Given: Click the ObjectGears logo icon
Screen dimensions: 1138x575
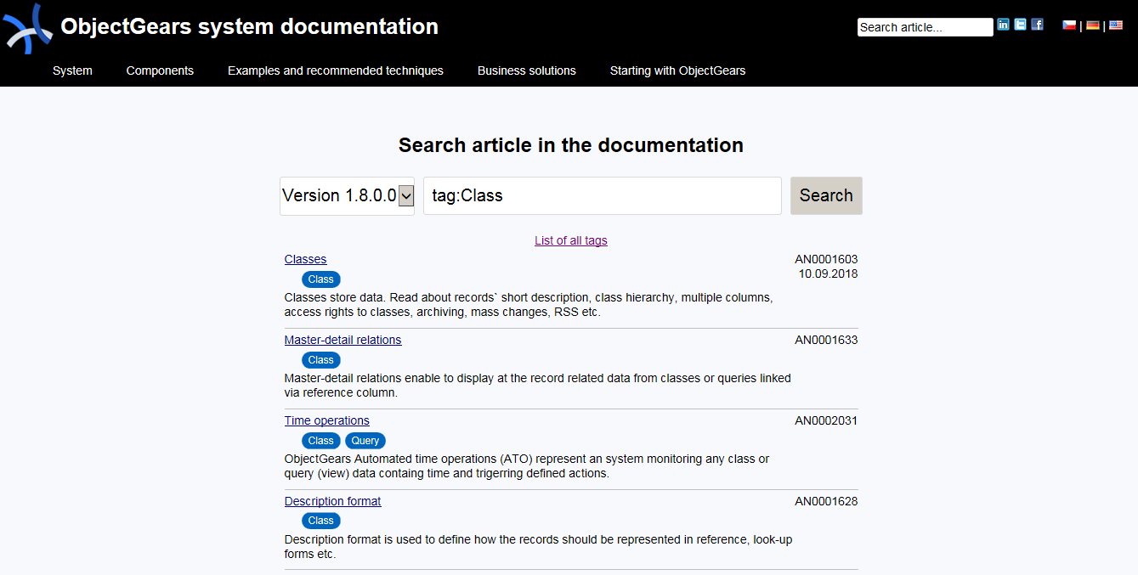Looking at the screenshot, I should (28, 28).
